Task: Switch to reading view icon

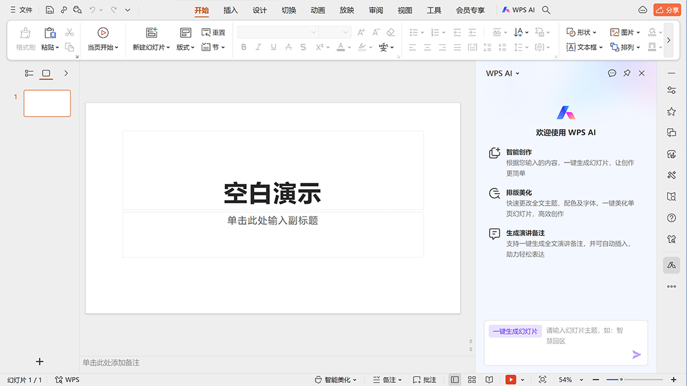Action: pyautogui.click(x=489, y=380)
